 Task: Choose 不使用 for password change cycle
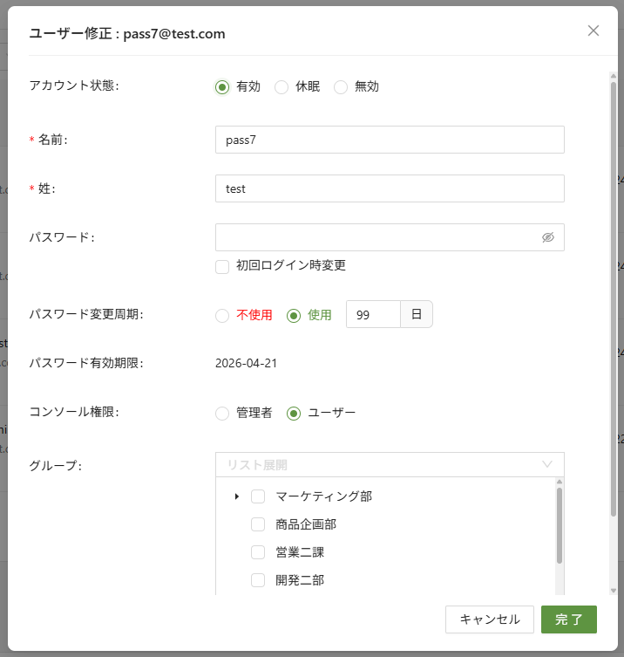coord(222,315)
